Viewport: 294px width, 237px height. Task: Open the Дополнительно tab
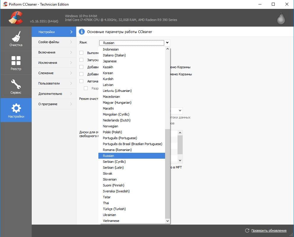(54, 94)
